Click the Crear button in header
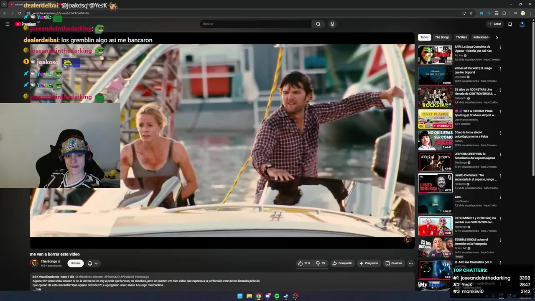The image size is (535, 301). click(x=494, y=24)
